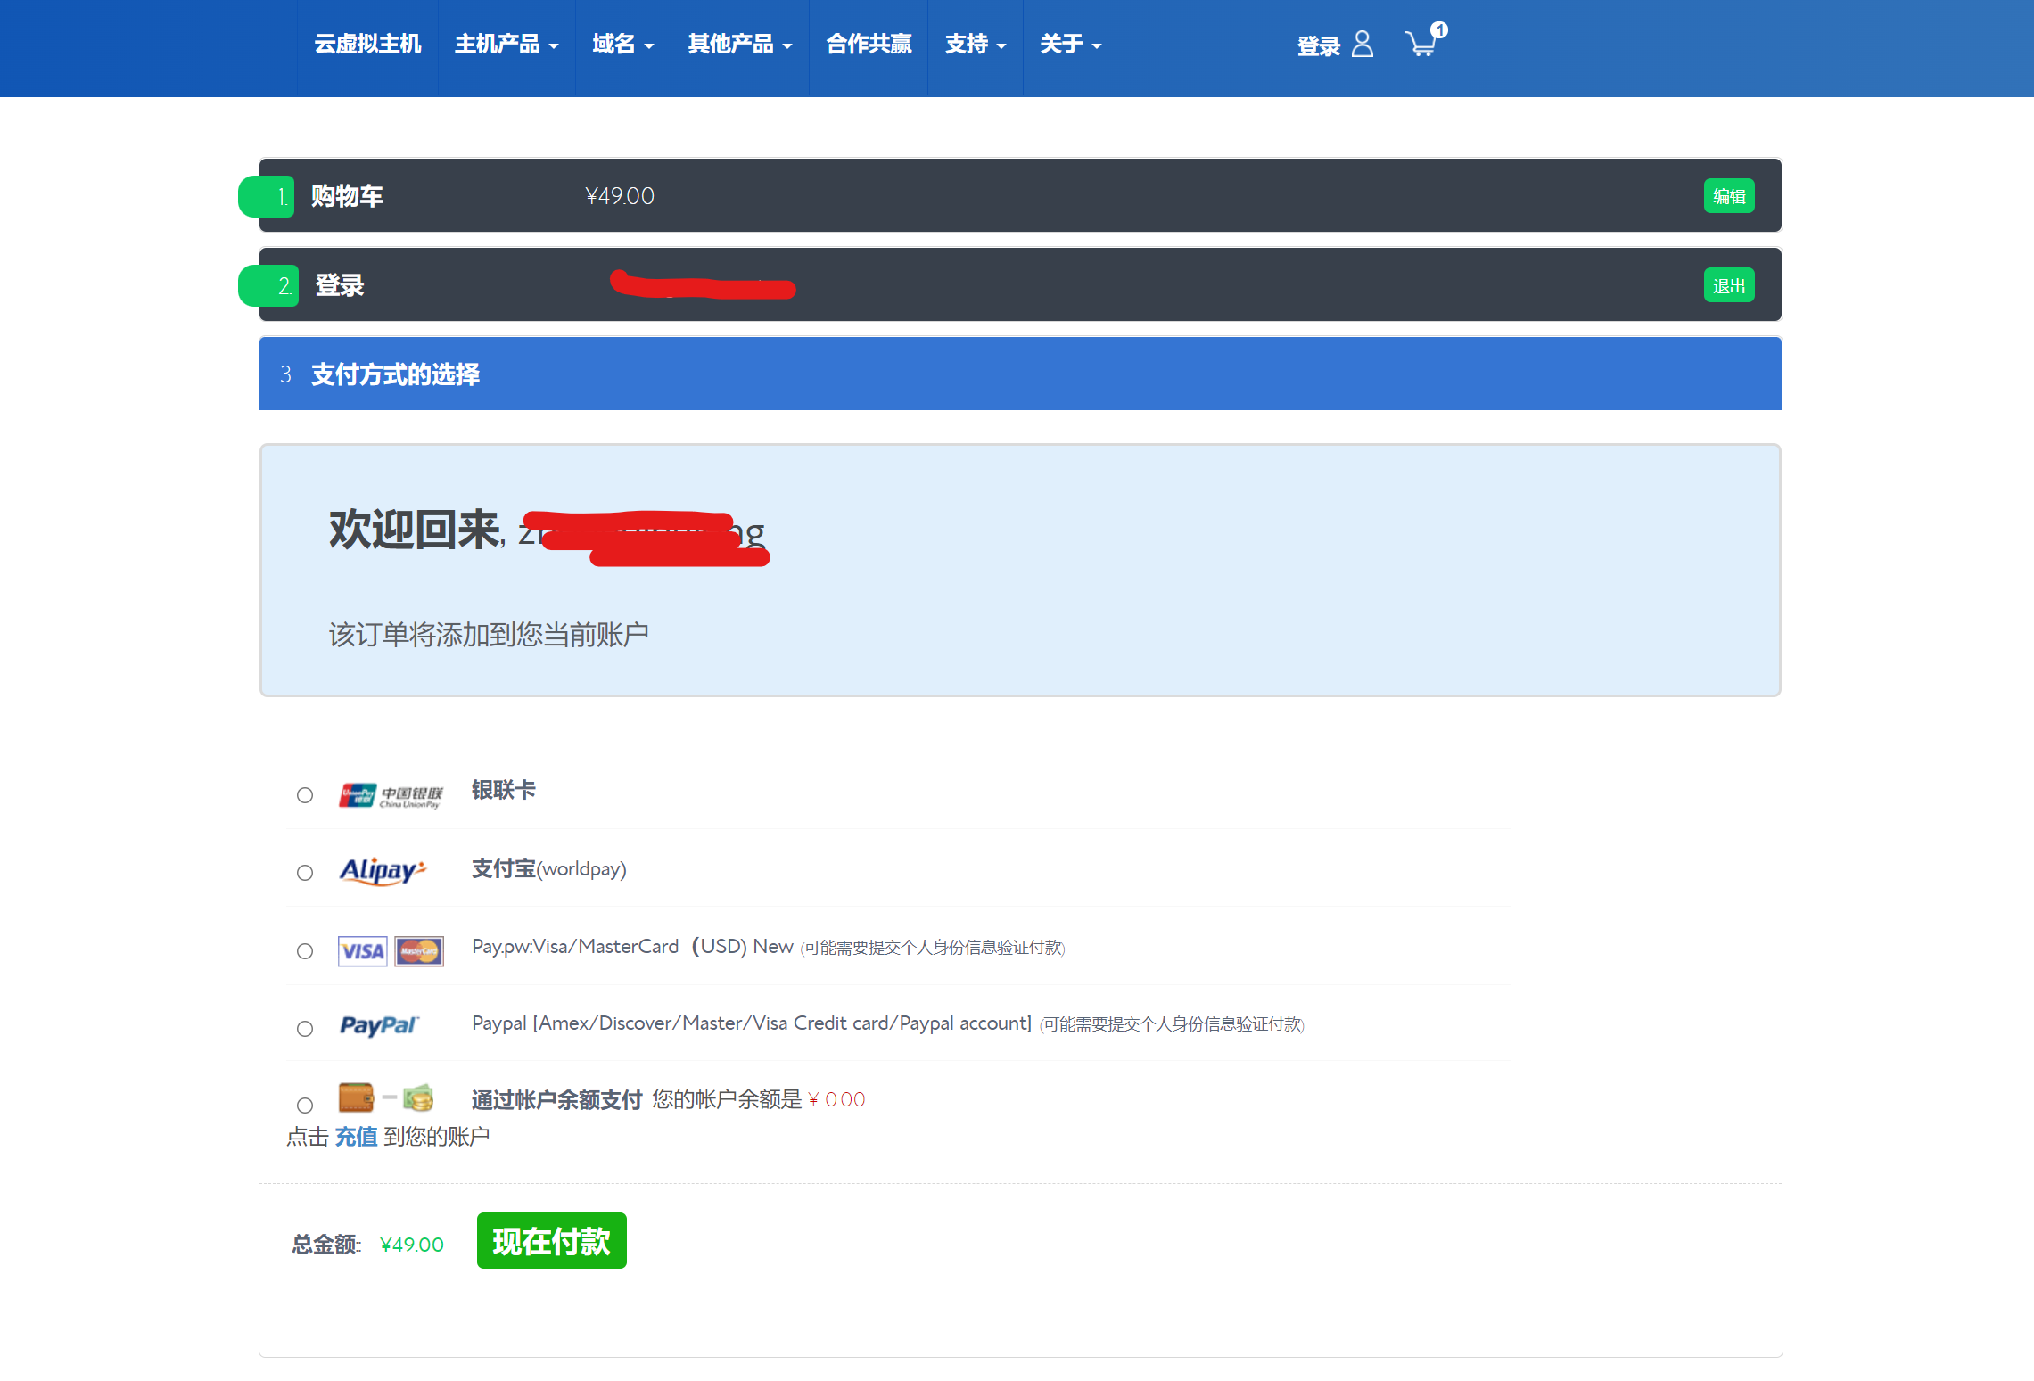Screen dimensions: 2034x1381
Task: Click the wallet balance icon
Action: 386,1097
